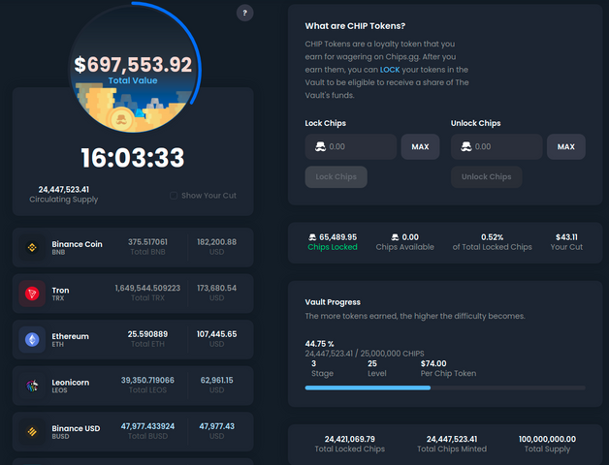Click the 24,447,523.41 / 25,000,000 CHIPS text
The width and height of the screenshot is (609, 465).
pos(365,354)
